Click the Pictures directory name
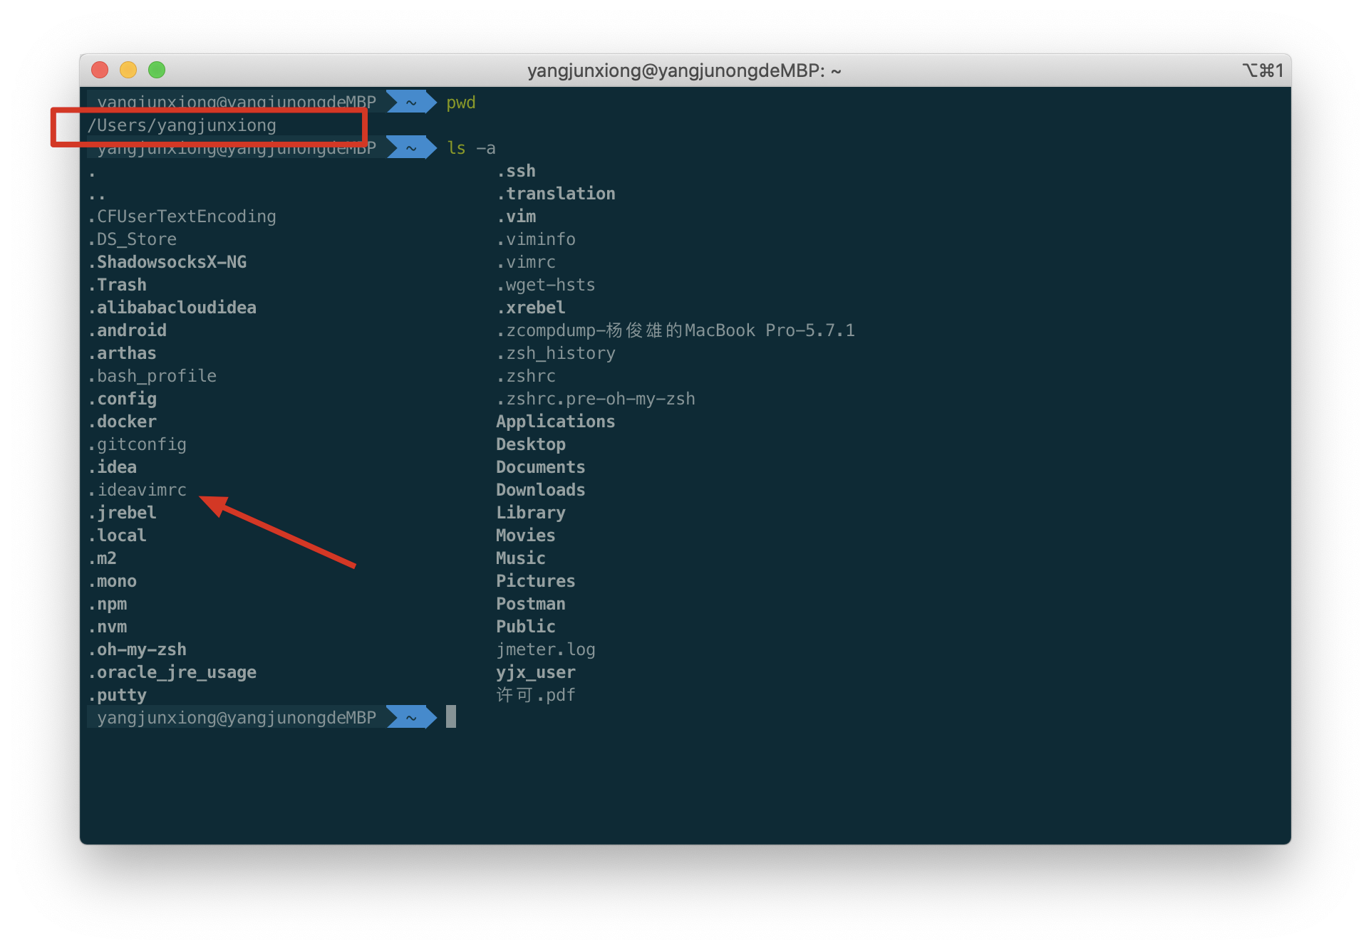The width and height of the screenshot is (1371, 950). 536,581
